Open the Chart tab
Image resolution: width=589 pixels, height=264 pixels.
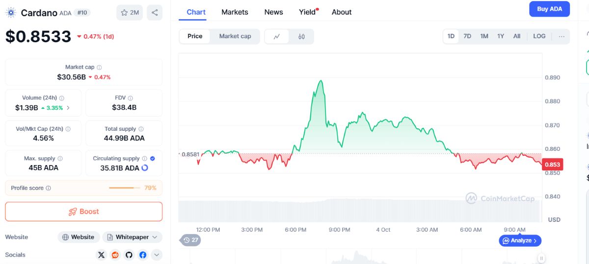[196, 12]
